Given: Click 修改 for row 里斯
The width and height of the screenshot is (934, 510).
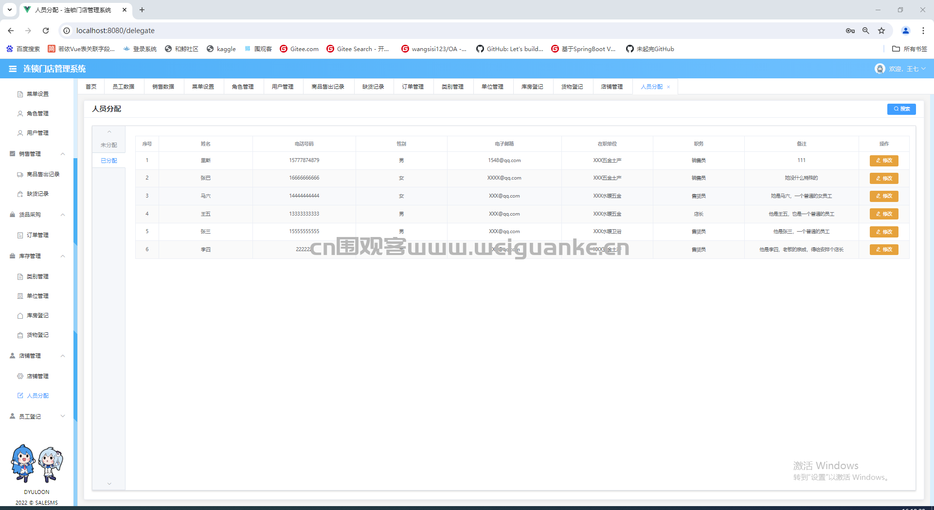Looking at the screenshot, I should (884, 161).
